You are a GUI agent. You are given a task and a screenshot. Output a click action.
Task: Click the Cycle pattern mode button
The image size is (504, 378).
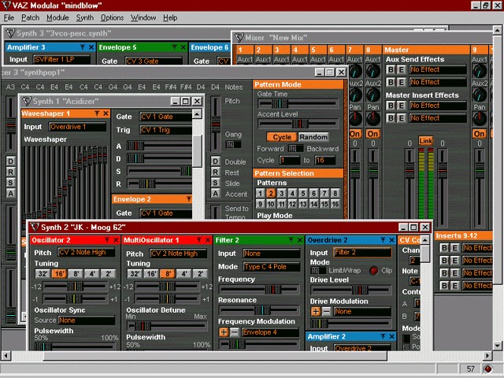(282, 137)
